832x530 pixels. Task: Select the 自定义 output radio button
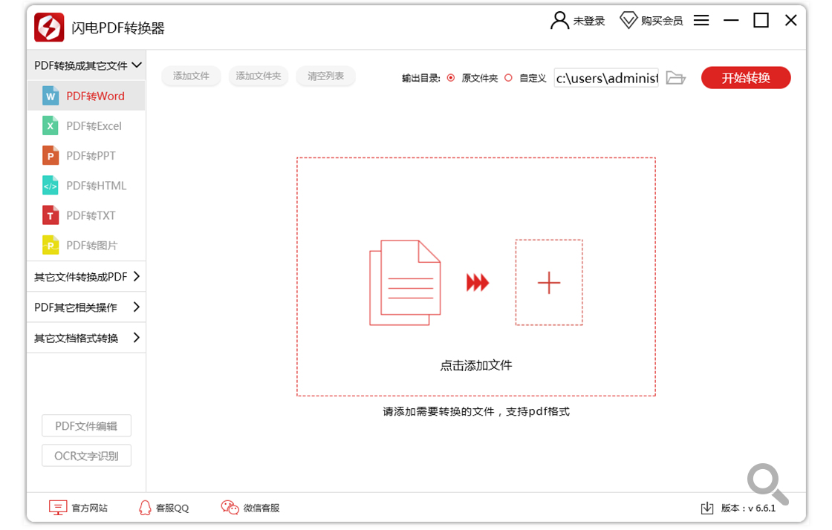[x=508, y=78]
